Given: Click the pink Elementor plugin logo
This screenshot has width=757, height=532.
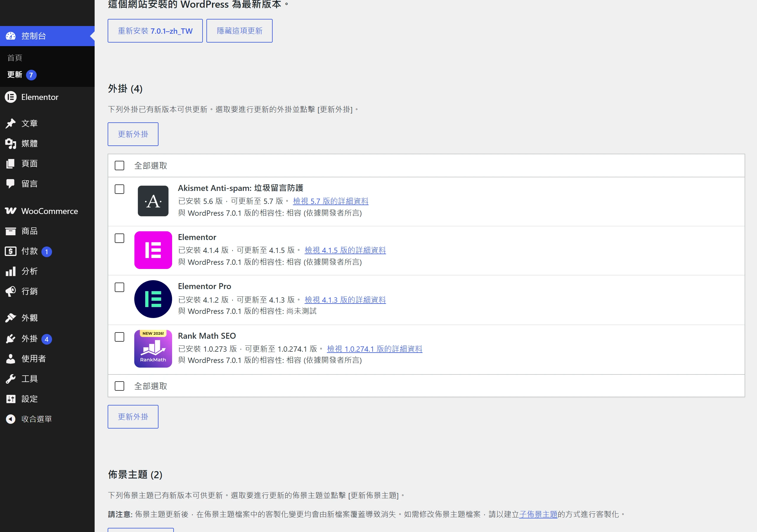Looking at the screenshot, I should coord(153,250).
